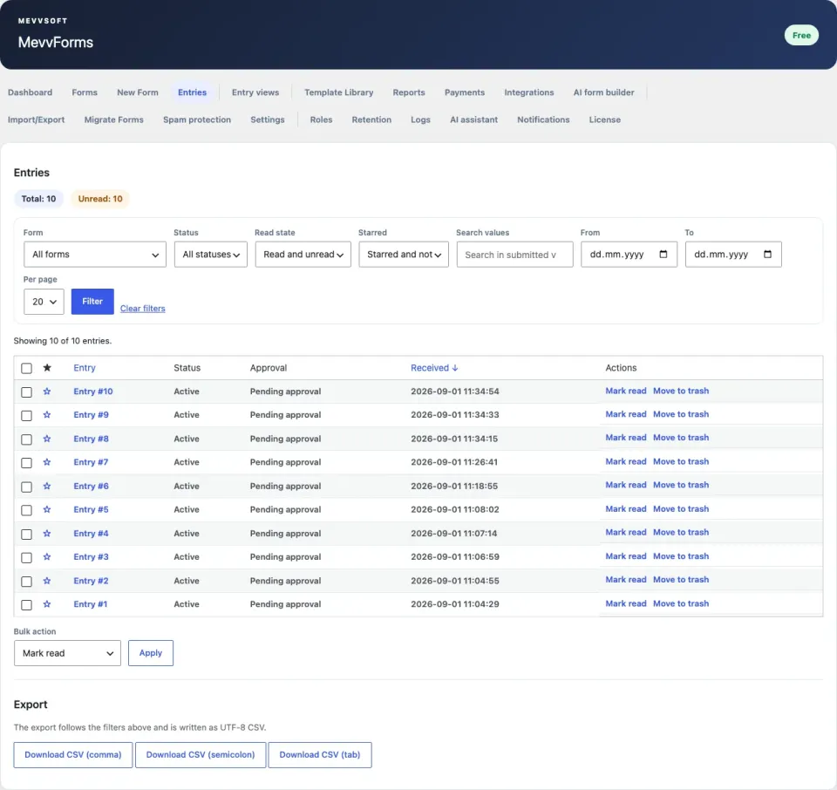
Task: Check the box for Entry #1
Action: click(x=27, y=605)
